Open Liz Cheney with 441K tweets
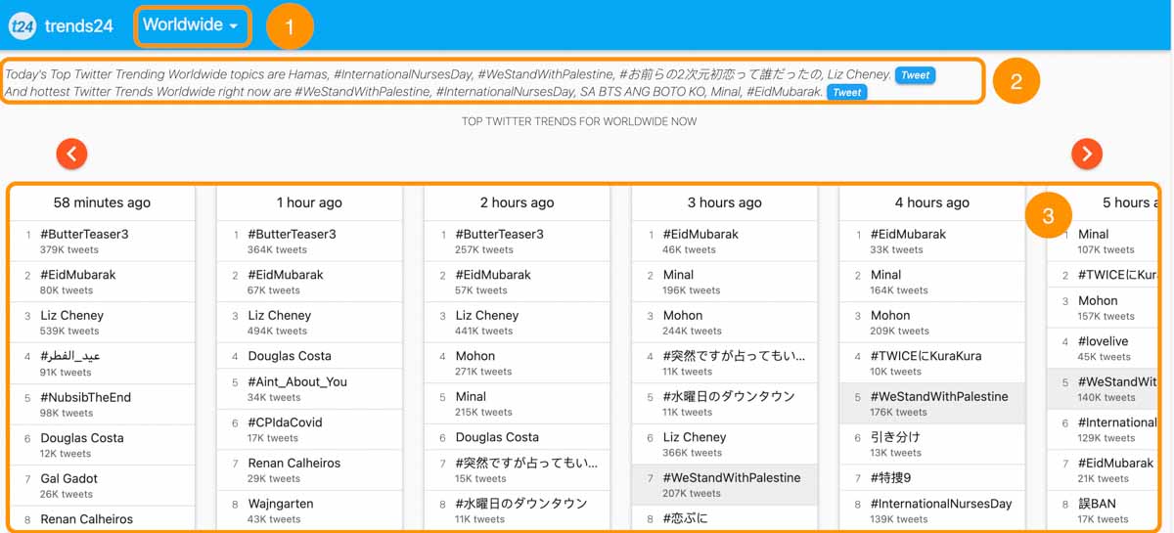The image size is (1174, 533). [x=486, y=316]
